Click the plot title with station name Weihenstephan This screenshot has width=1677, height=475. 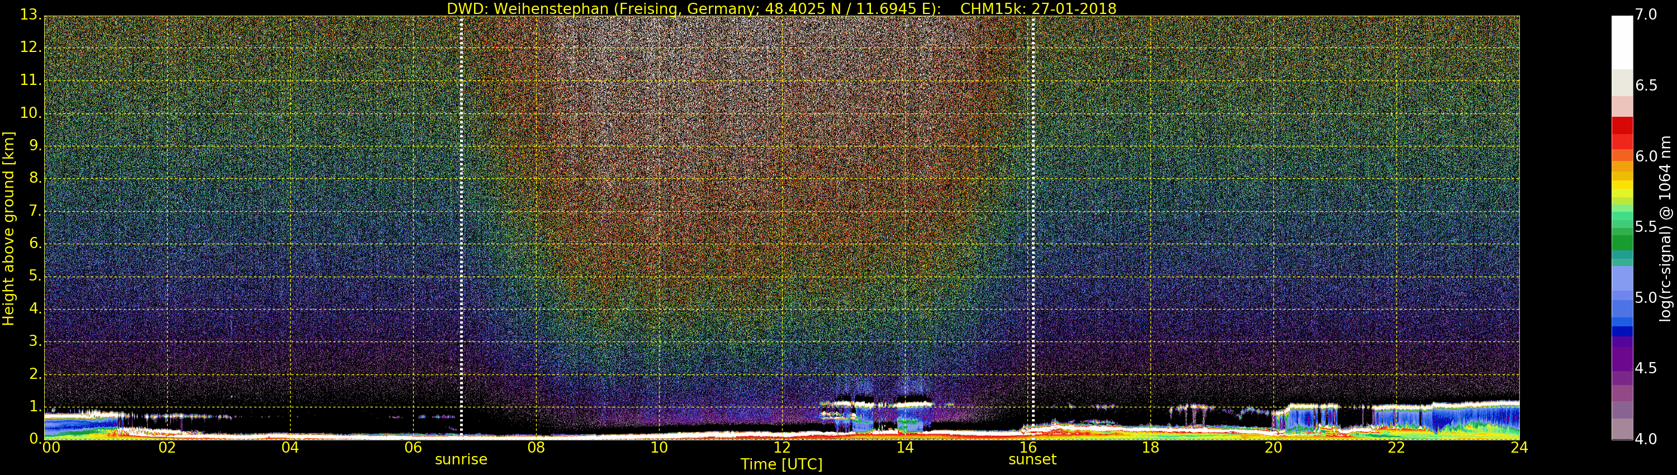(x=781, y=8)
